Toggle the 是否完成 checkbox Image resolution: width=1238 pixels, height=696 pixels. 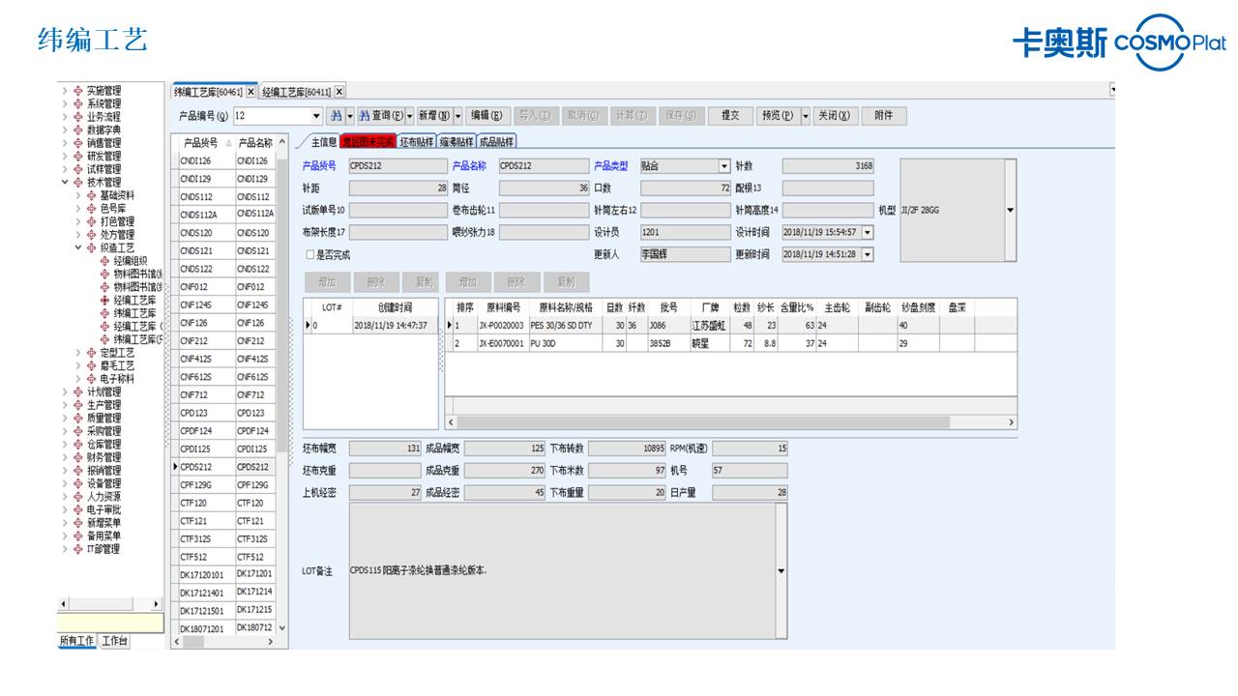[310, 255]
